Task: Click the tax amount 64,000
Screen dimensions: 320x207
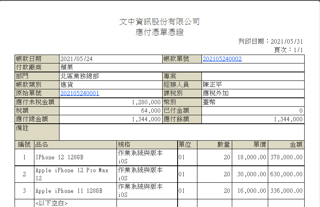Action: click(x=151, y=110)
